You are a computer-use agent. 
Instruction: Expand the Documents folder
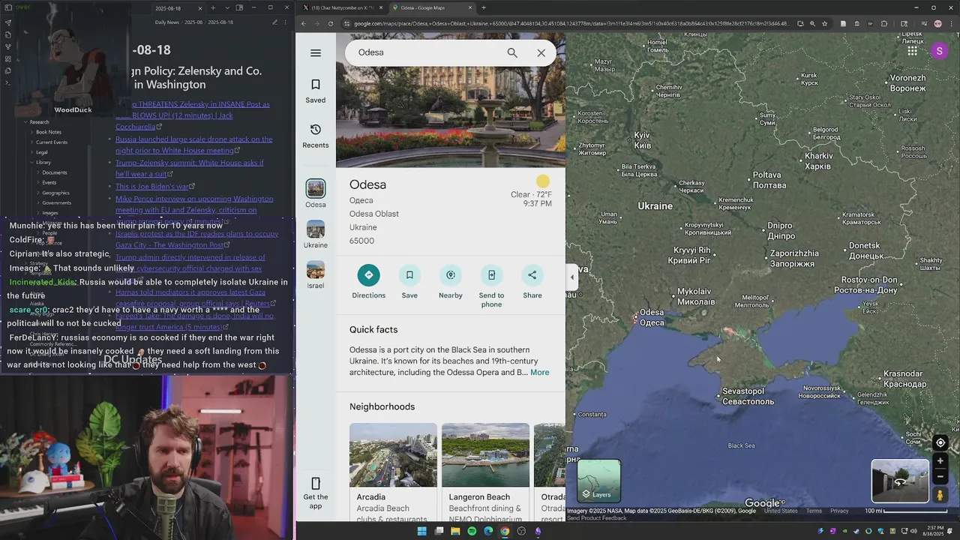click(38, 172)
